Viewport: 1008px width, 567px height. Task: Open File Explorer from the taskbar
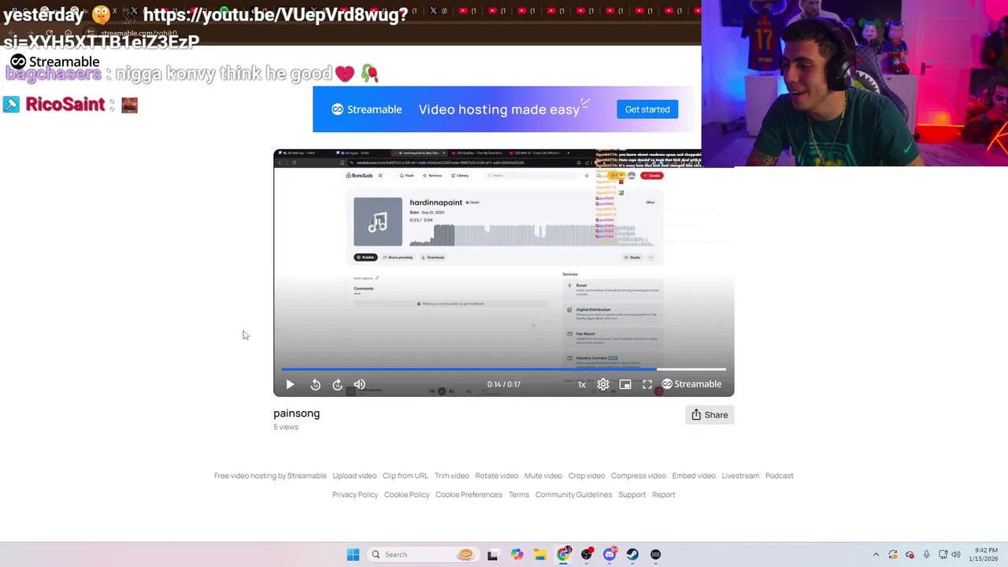540,554
